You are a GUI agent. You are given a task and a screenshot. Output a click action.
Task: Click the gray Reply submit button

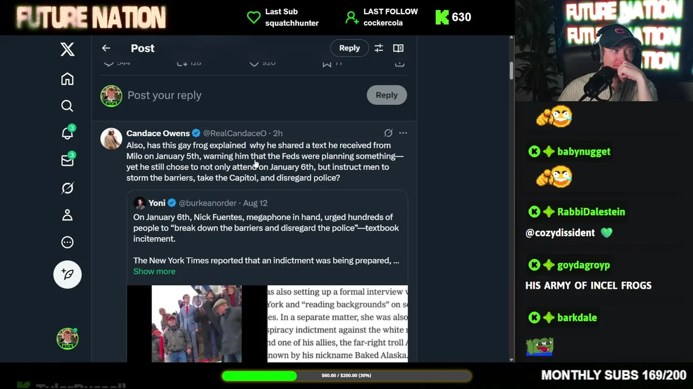387,95
